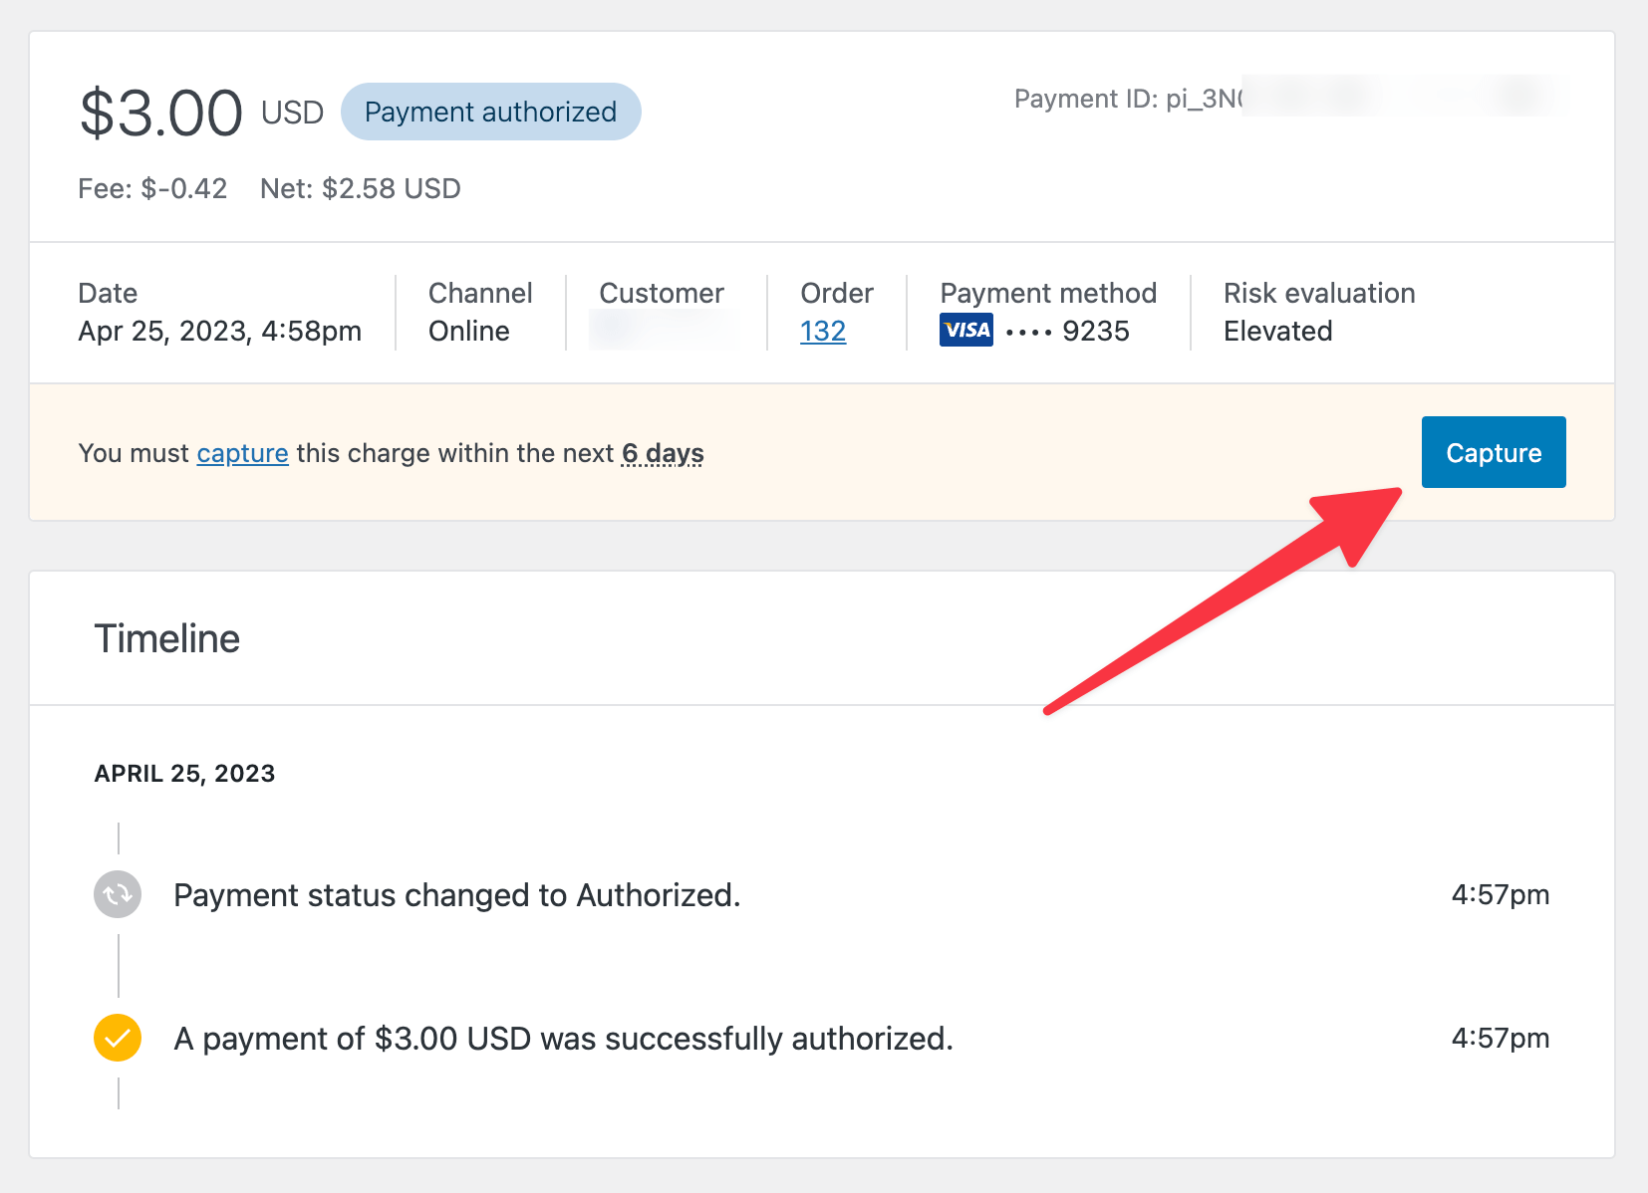This screenshot has height=1193, width=1648.
Task: Select the Payment authorized status badge
Action: point(490,112)
